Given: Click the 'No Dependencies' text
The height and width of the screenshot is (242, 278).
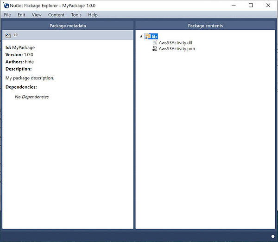Looking at the screenshot, I should [32, 97].
